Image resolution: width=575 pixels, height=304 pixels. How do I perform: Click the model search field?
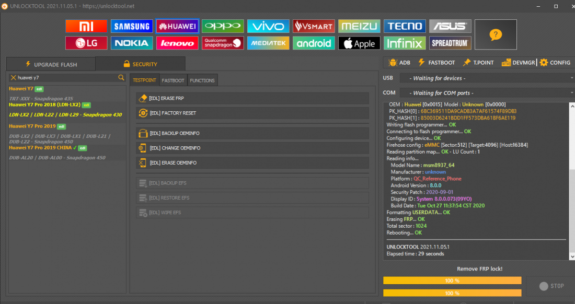(x=67, y=78)
